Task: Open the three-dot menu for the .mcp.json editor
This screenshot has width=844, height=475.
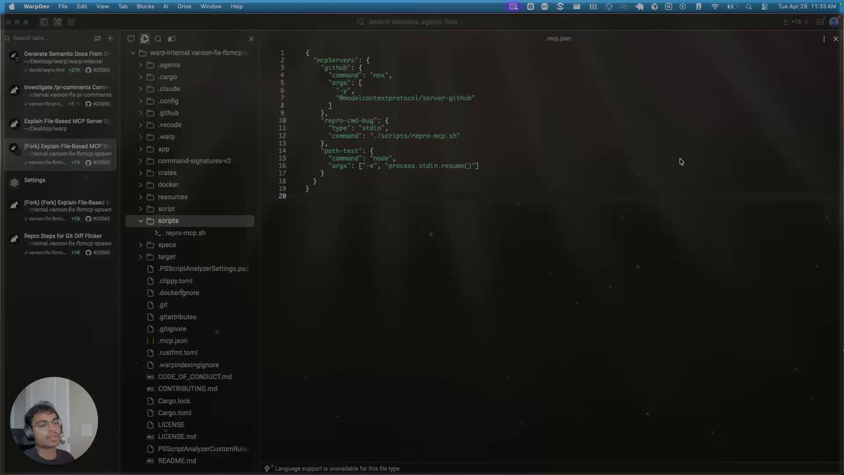Action: pyautogui.click(x=824, y=39)
